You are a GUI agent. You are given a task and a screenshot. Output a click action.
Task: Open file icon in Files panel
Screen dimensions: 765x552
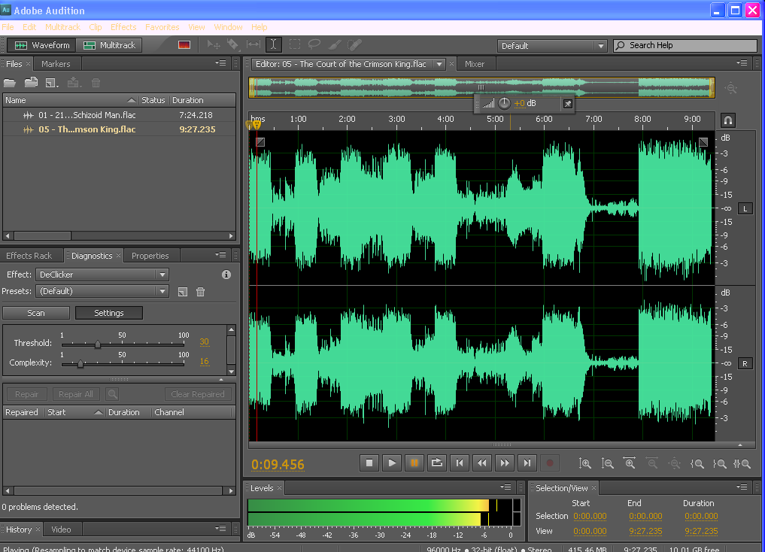10,83
